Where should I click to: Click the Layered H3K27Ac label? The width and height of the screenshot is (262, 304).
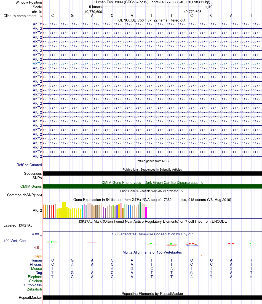pyautogui.click(x=18, y=225)
